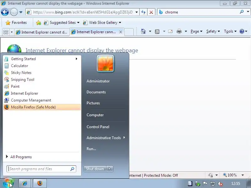Add to Favorites bar star icon
Screen dimensions: 251x188
[39, 23]
